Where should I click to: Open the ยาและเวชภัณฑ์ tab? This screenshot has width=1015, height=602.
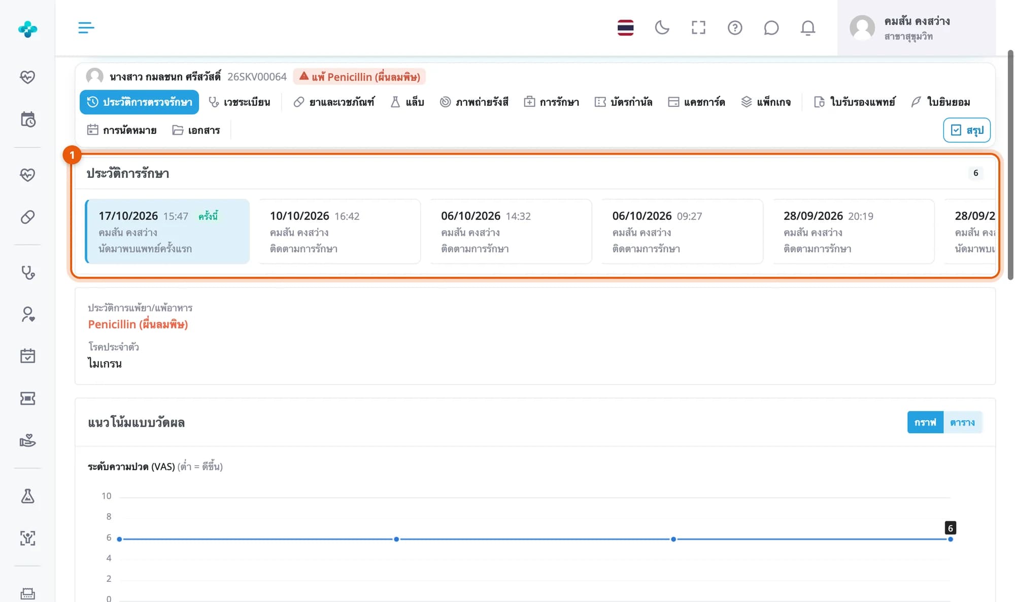click(334, 102)
